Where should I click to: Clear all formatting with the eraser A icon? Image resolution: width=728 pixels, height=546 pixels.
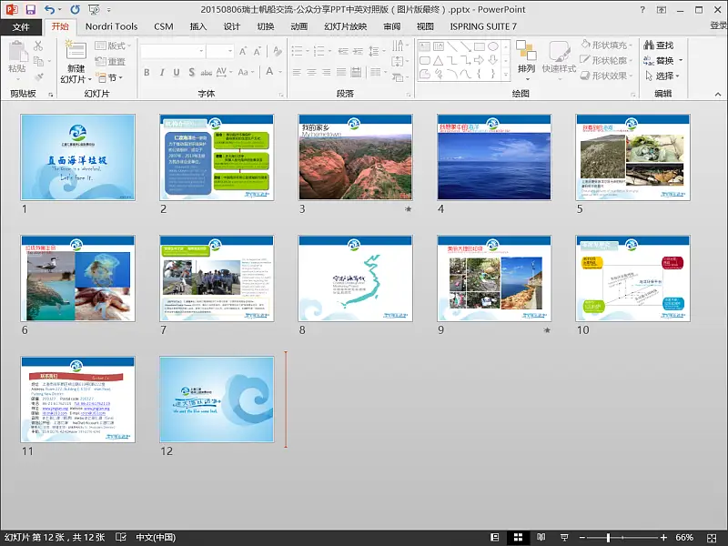pyautogui.click(x=278, y=51)
